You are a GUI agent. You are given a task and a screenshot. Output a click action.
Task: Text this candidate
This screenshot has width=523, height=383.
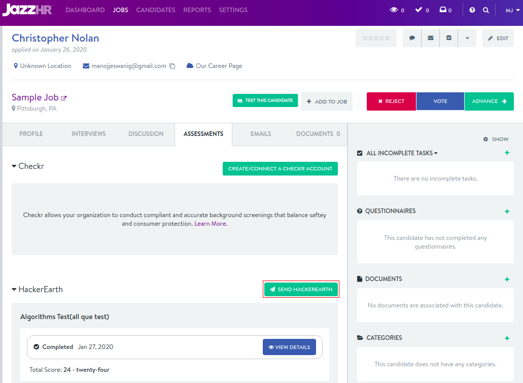[265, 100]
